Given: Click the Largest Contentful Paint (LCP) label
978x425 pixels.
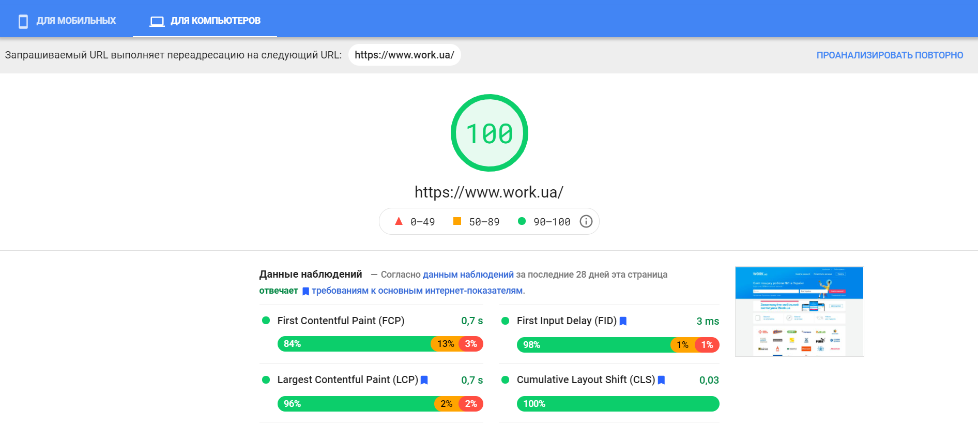Looking at the screenshot, I should point(347,380).
